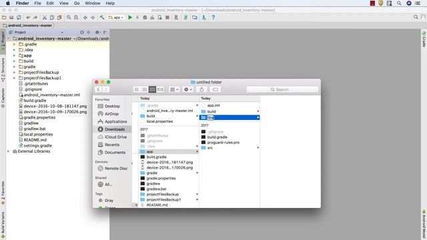Click the Spotlight search icon in menu bar
Image resolution: width=427 pixels, height=240 pixels.
399,3
